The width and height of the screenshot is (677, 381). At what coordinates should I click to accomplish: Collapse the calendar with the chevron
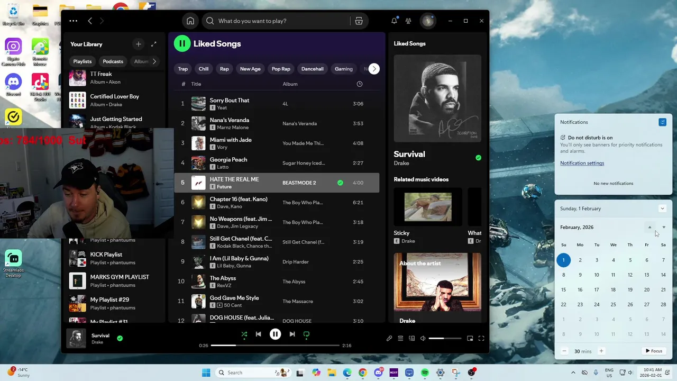coord(662,208)
